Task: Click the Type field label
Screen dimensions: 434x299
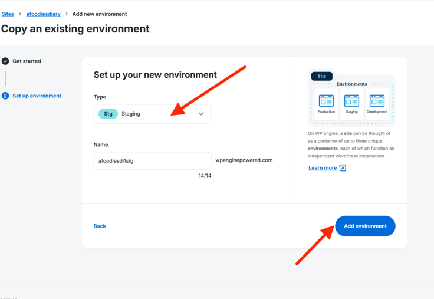Action: coord(100,97)
